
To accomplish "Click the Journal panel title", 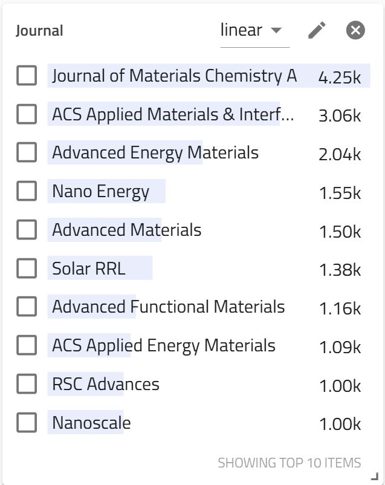I will [x=39, y=31].
